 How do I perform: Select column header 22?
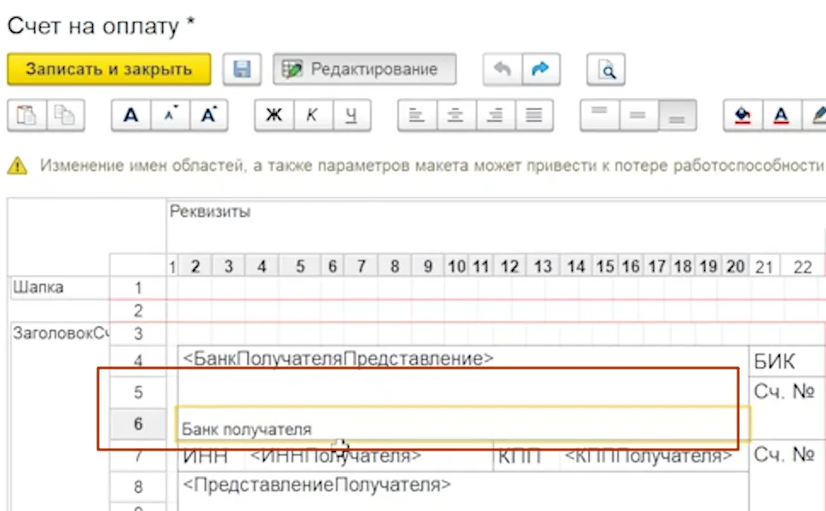pos(802,267)
